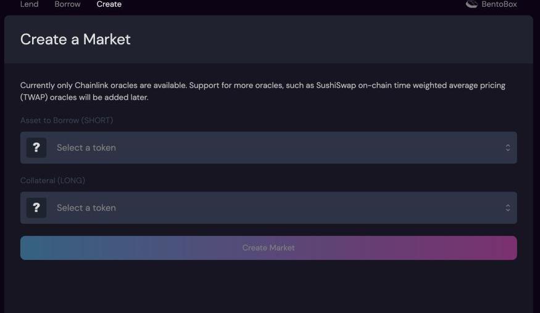The width and height of the screenshot is (540, 313).
Task: Click the word SushiSwap in the description
Action: [336, 85]
